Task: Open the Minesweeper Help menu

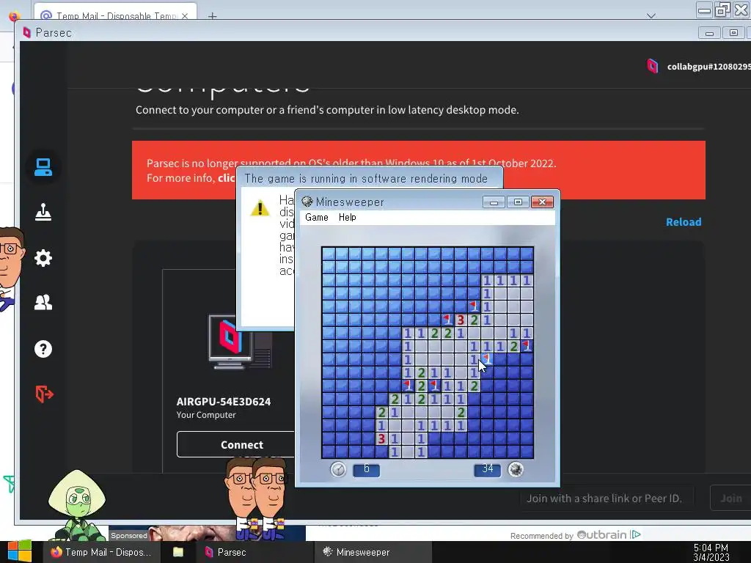Action: 347,217
